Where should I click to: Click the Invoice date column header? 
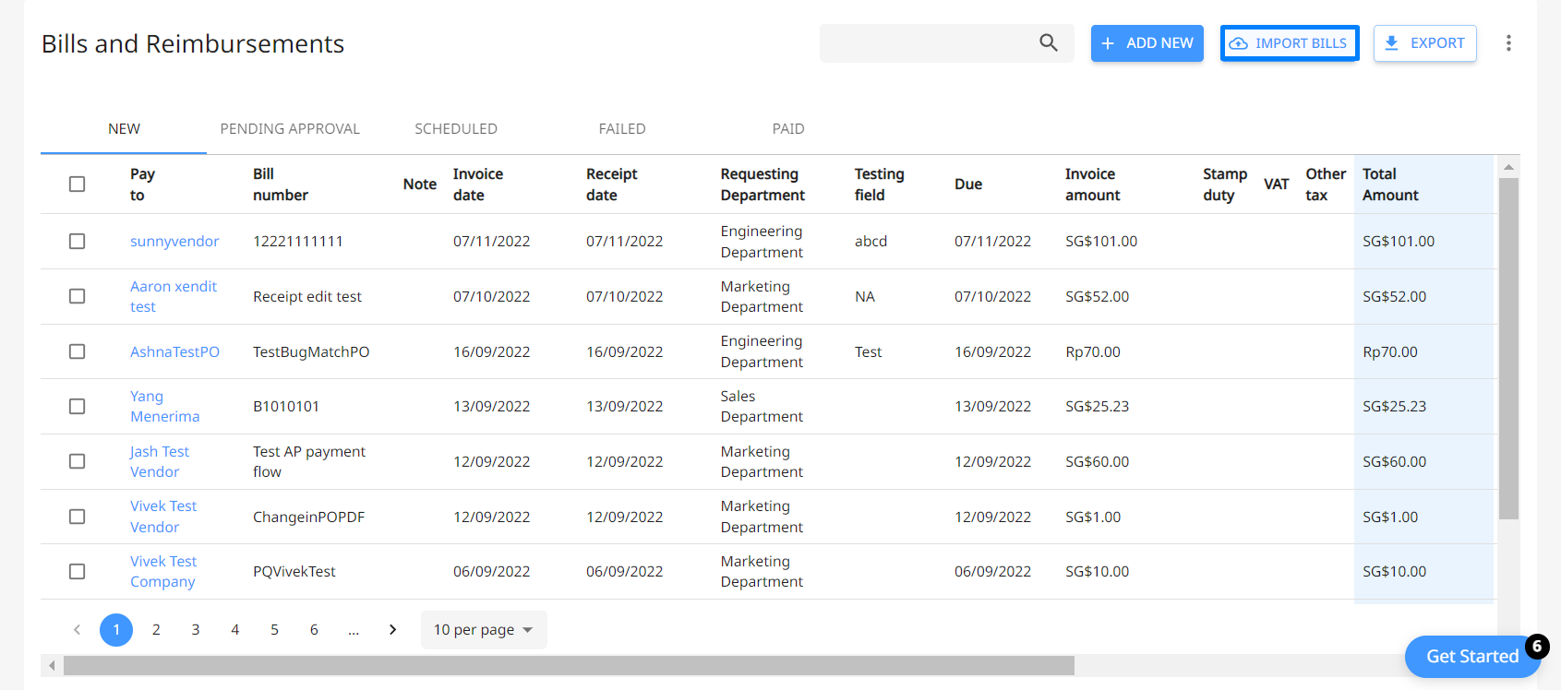click(x=478, y=184)
